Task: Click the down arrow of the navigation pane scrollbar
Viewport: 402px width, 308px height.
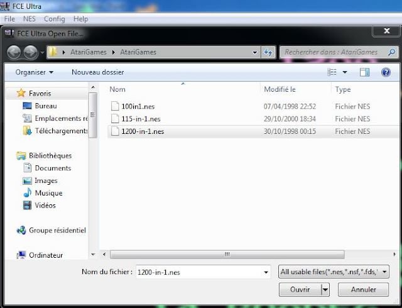Action: [93, 255]
